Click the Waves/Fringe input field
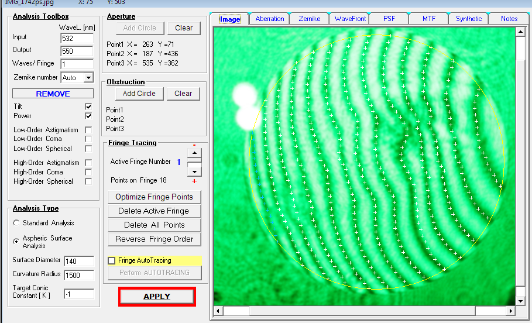 (x=77, y=64)
